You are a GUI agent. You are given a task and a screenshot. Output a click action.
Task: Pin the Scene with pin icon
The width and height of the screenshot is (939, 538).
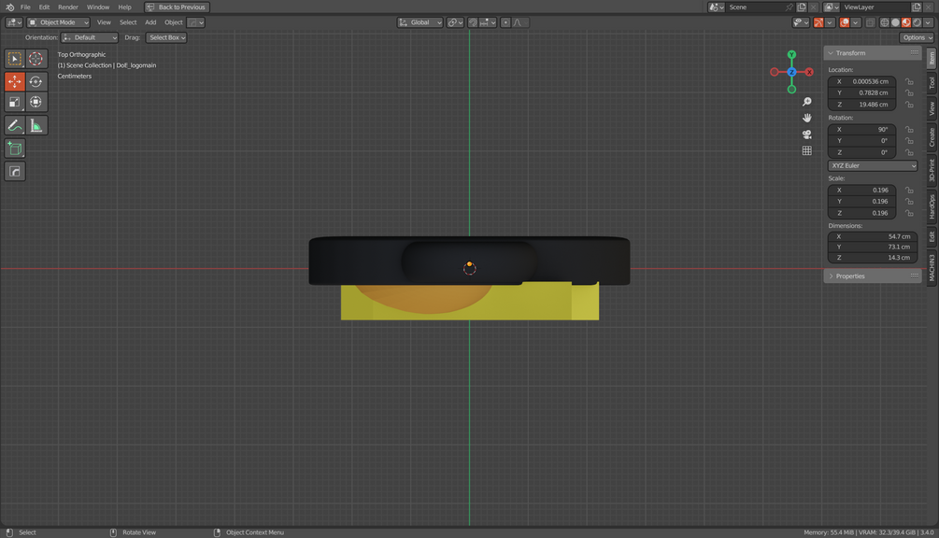(x=790, y=7)
